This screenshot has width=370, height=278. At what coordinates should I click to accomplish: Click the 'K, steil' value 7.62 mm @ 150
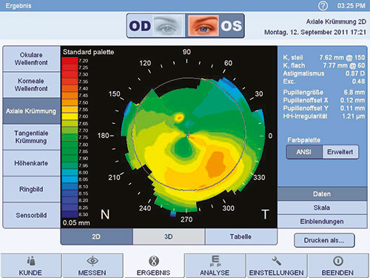(x=342, y=58)
